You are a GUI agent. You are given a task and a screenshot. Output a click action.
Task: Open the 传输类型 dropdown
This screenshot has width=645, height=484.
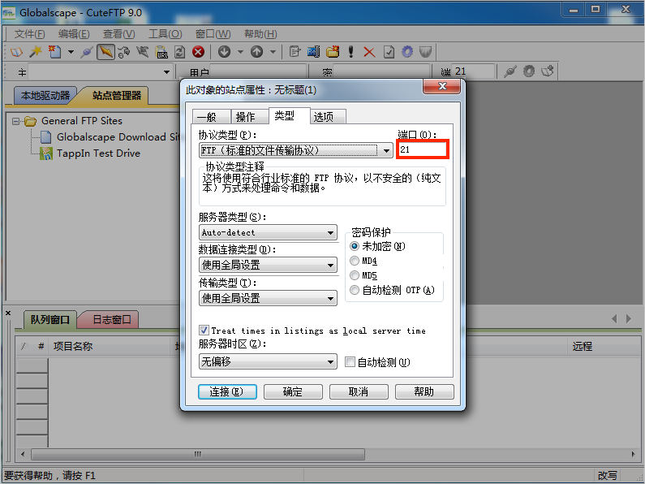click(268, 298)
